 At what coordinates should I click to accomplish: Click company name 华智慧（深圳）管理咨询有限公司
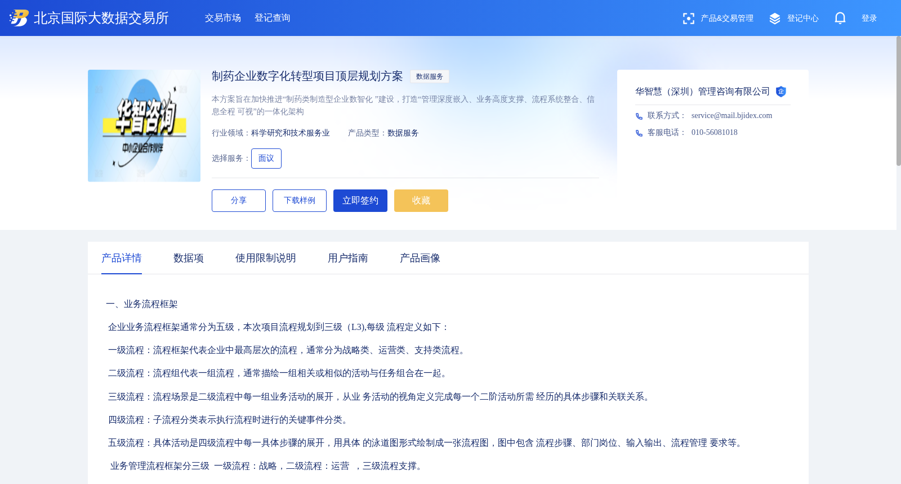(703, 92)
